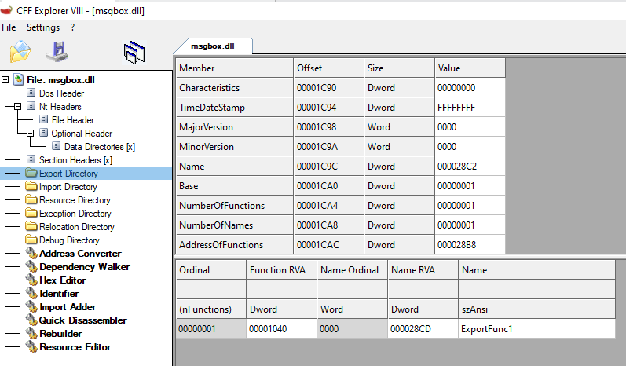Save file with the floppy disk icon
The width and height of the screenshot is (626, 366).
[57, 52]
